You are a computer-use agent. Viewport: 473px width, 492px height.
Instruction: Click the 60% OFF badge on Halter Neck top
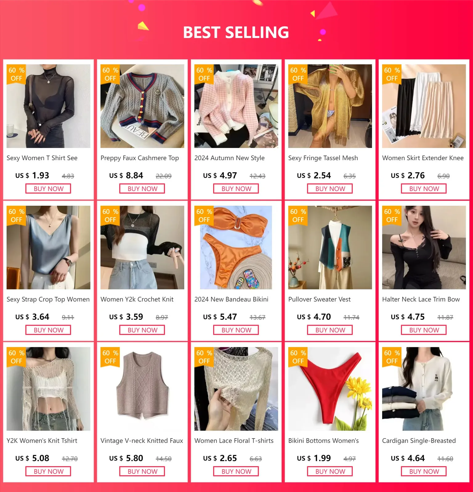tap(392, 216)
